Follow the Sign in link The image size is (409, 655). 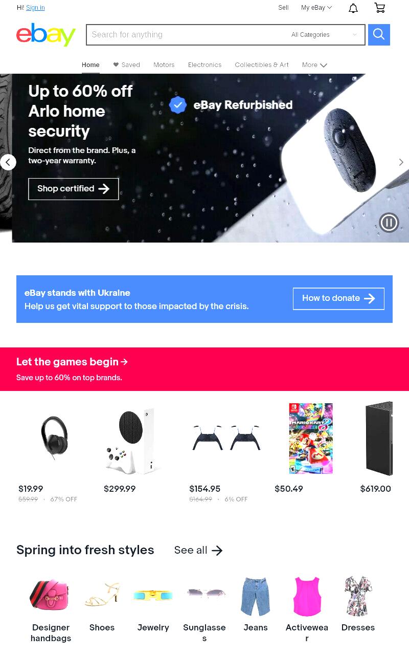coord(35,8)
